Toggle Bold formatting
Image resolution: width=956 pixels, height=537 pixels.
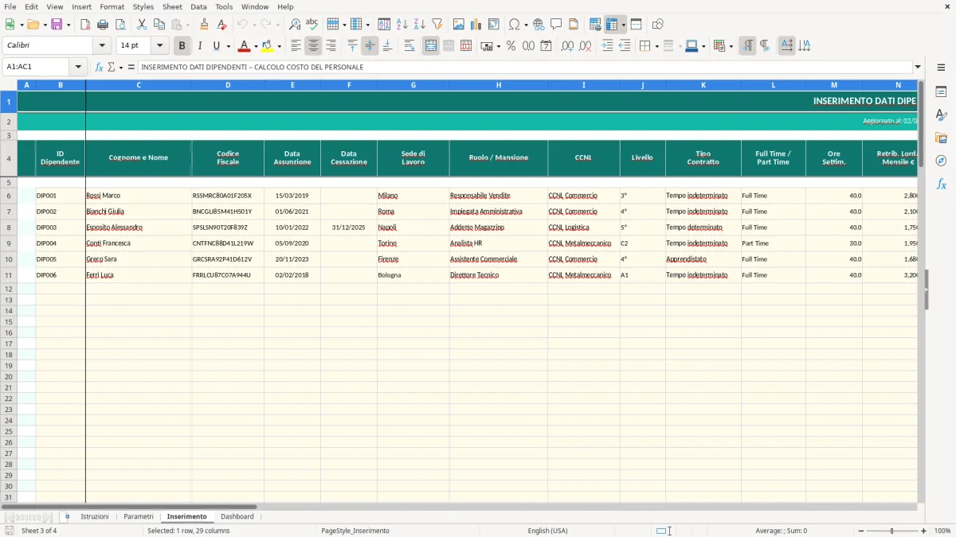pos(182,46)
